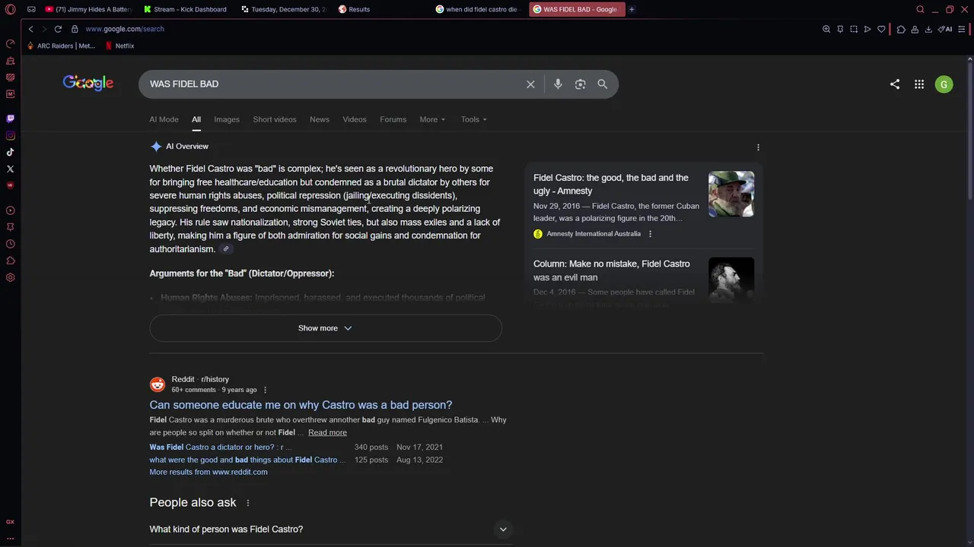The height and width of the screenshot is (547, 974).
Task: Open the TikTok sidebar panel
Action: coord(10,152)
